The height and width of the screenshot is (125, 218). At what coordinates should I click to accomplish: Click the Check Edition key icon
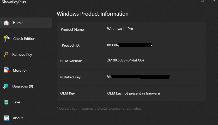pos(7,39)
